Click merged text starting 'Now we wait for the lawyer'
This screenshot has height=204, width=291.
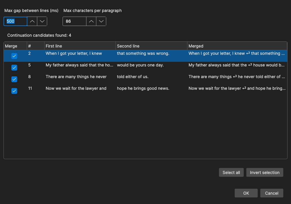point(237,88)
